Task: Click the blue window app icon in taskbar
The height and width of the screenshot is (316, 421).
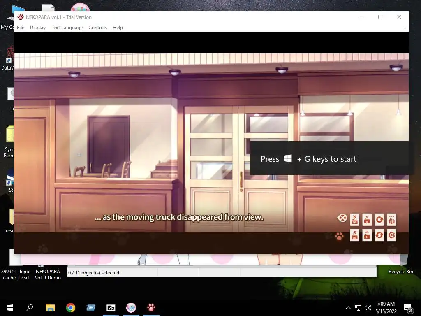Action: 91,308
